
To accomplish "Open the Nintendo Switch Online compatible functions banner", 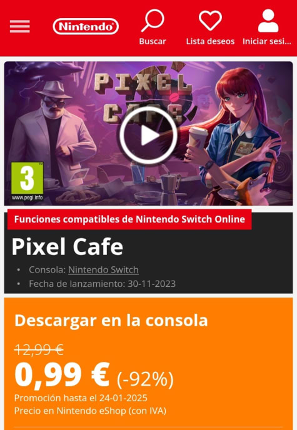I will point(129,219).
